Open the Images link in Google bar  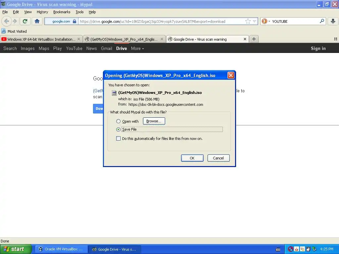[x=28, y=48]
